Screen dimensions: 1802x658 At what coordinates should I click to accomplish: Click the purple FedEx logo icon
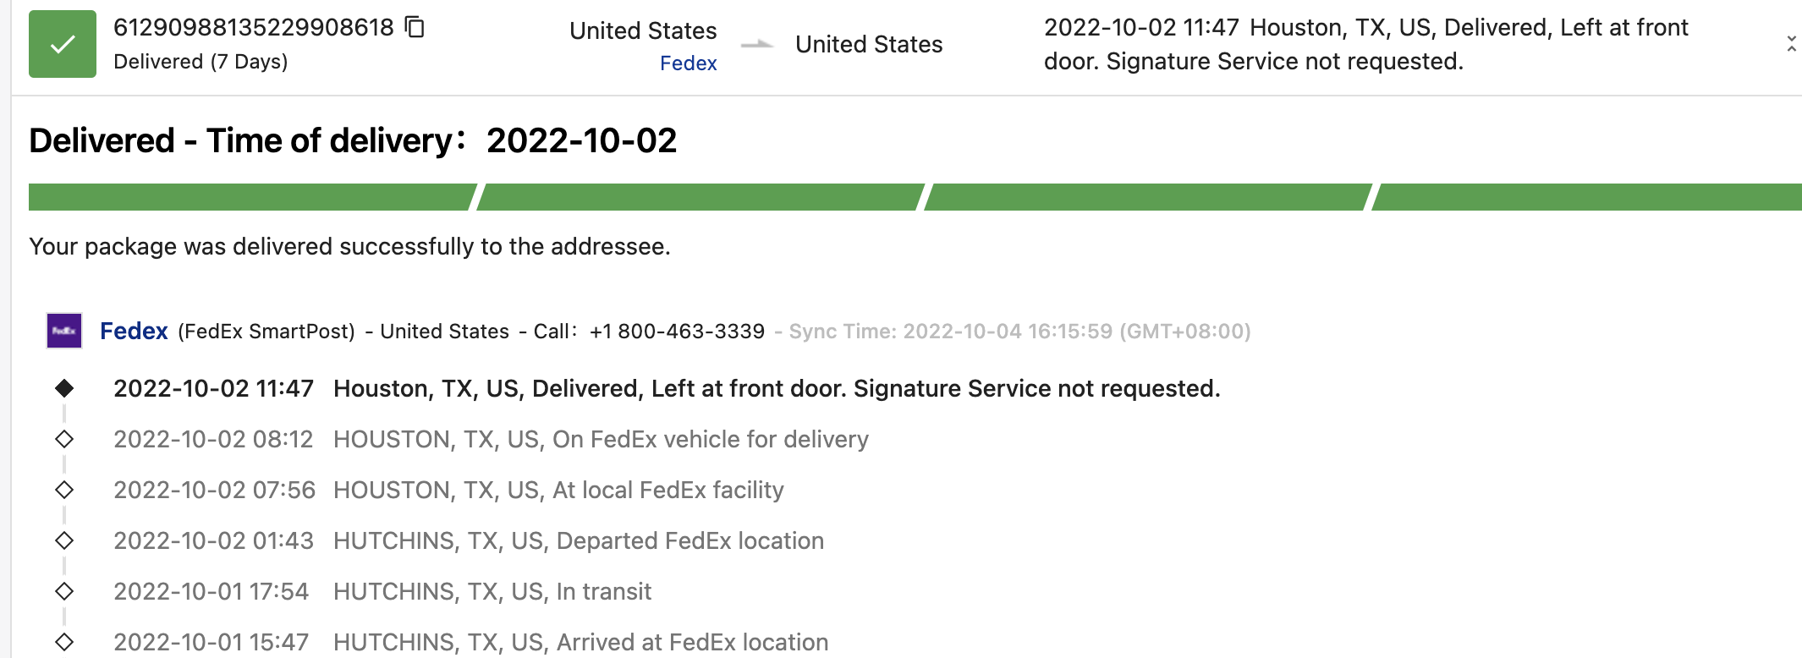(x=64, y=331)
